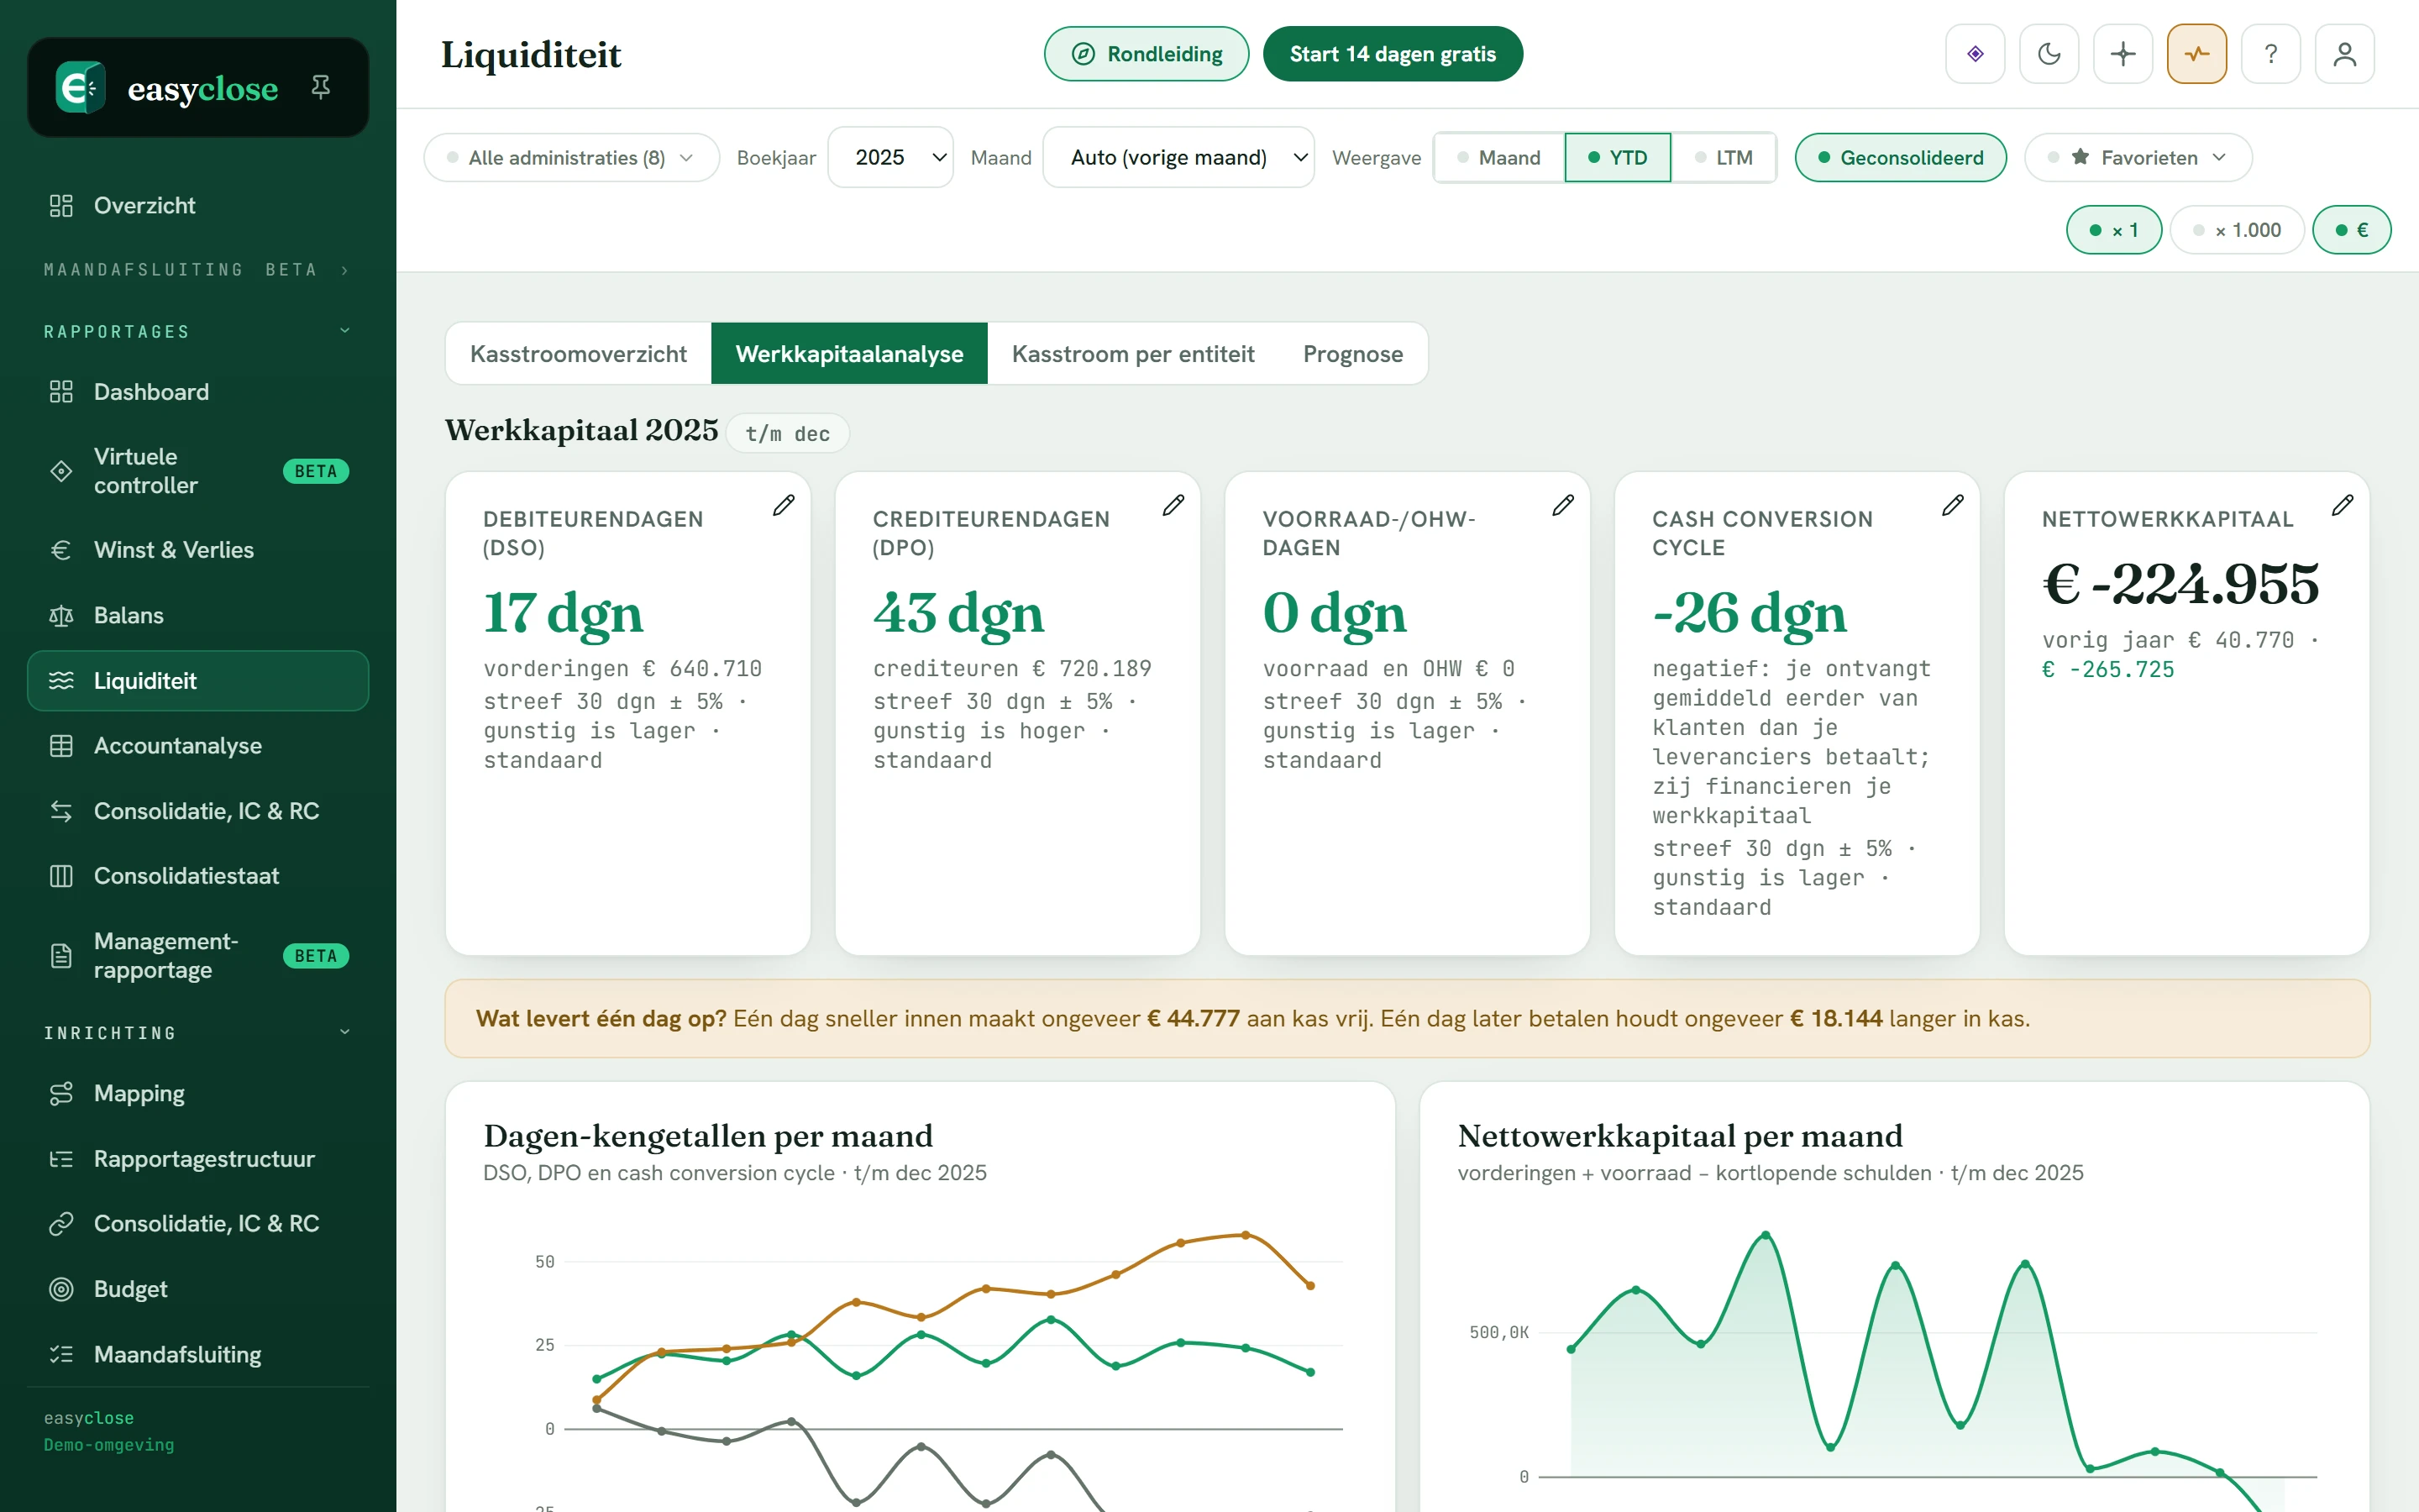
Task: Open the activity pulse icon button
Action: [2197, 54]
